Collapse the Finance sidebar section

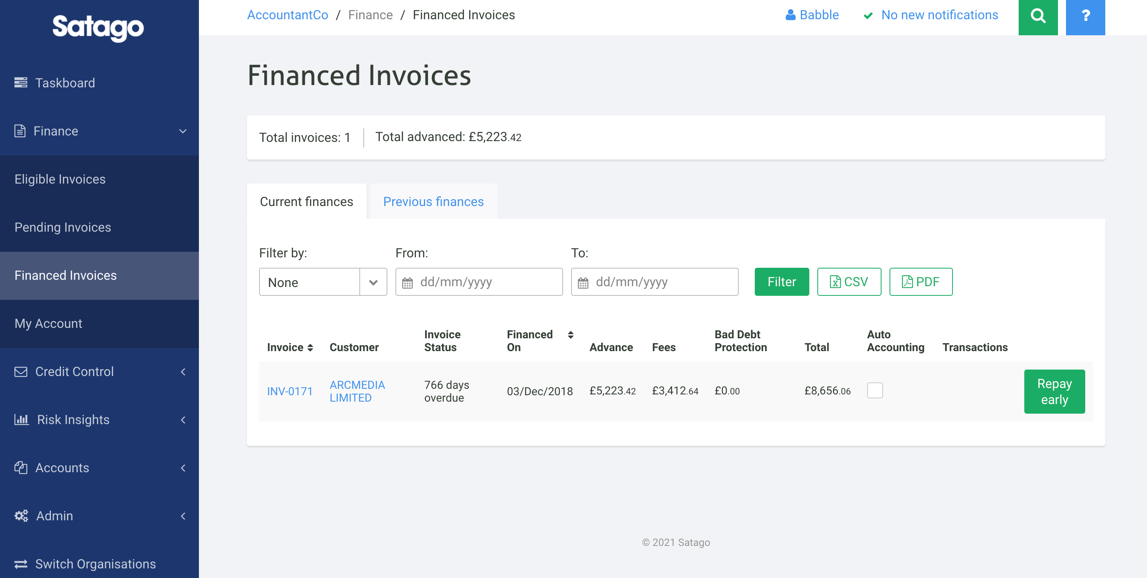click(182, 131)
